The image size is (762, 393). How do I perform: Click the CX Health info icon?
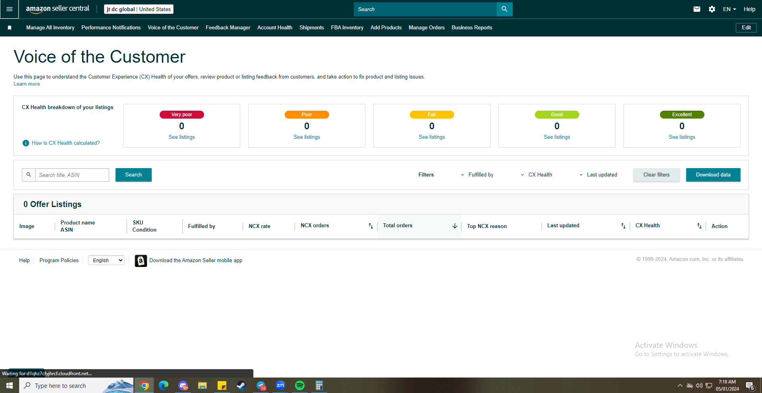click(26, 143)
